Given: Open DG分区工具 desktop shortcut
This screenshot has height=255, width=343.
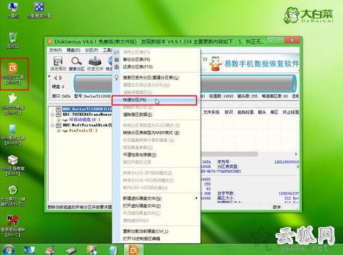Looking at the screenshot, I should point(14,74).
